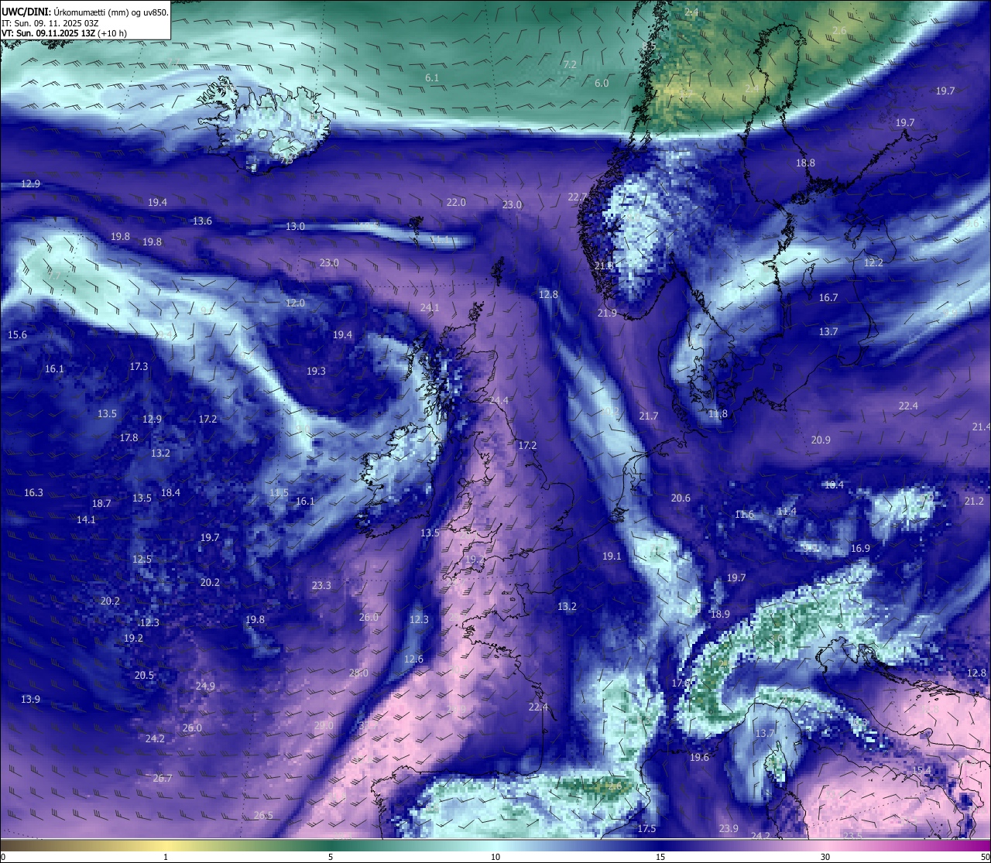Select the 21.2 value at right edge
Image resolution: width=991 pixels, height=863 pixels.
point(974,502)
